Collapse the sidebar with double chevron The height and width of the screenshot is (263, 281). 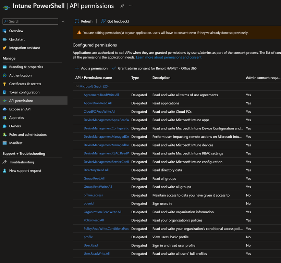coord(63,22)
